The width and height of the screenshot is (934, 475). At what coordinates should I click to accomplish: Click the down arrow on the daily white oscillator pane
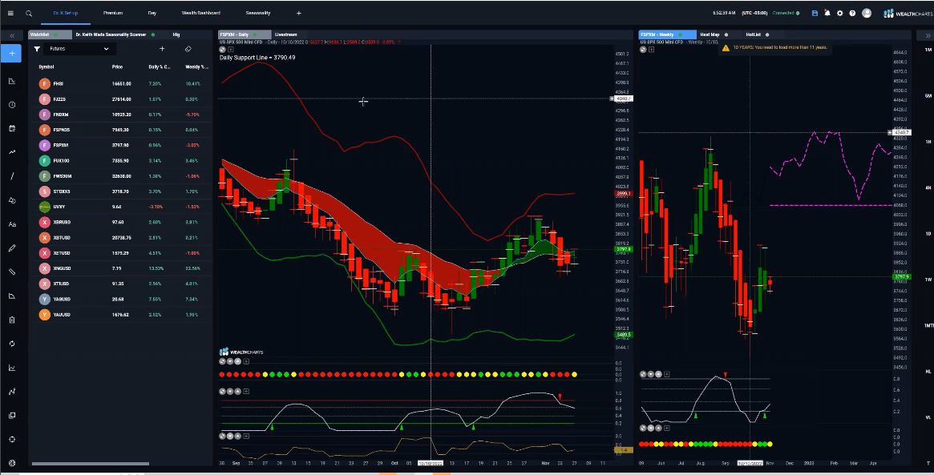231,391
